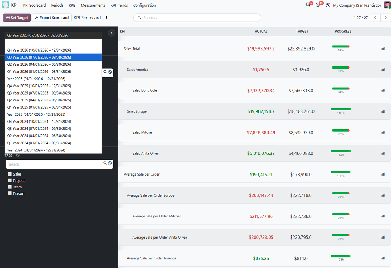The image size is (391, 268).
Task: Open chart icon for Sales America row
Action: [x=382, y=70]
